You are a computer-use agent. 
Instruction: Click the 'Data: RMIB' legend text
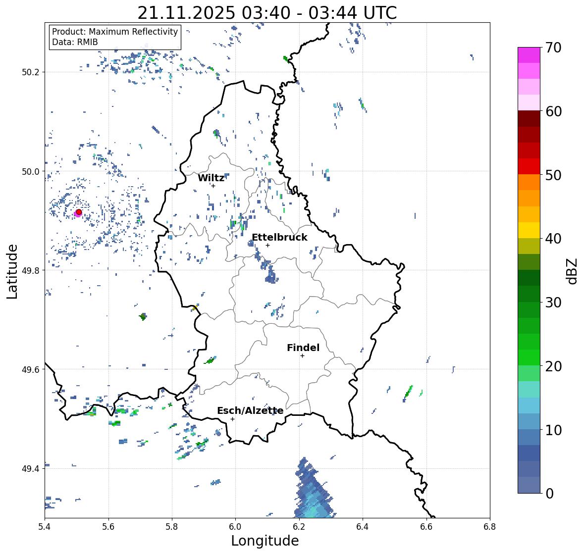75,42
